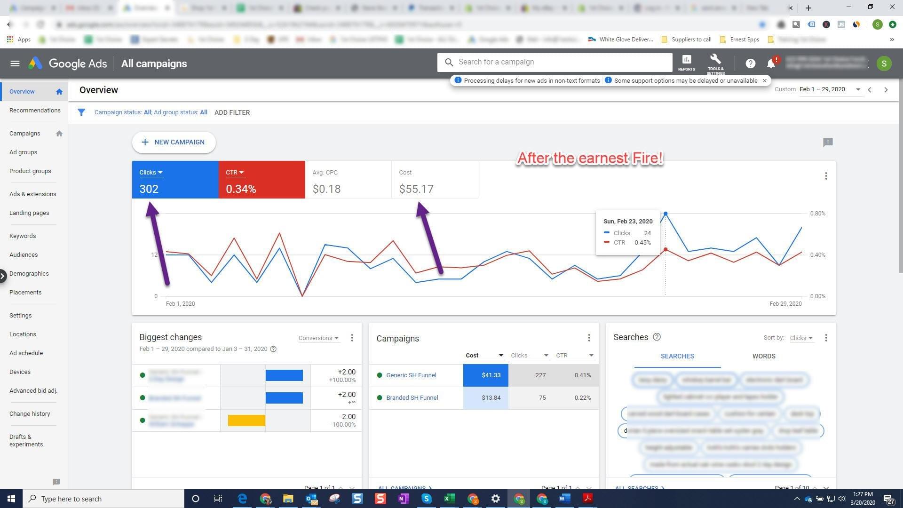The height and width of the screenshot is (508, 903).
Task: Click the feedback icon beside New Campaign row
Action: (828, 142)
